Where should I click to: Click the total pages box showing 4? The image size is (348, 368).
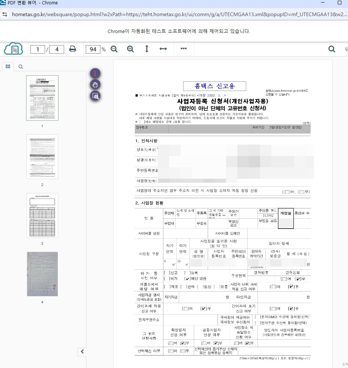coord(57,49)
